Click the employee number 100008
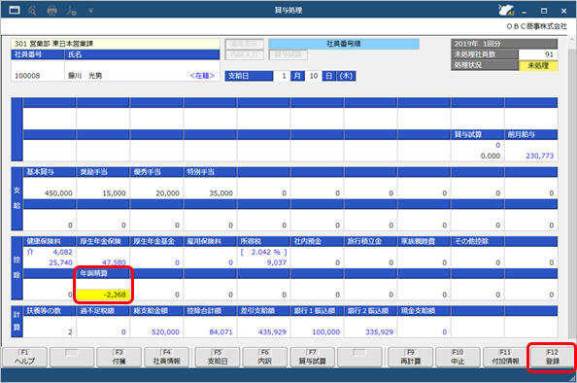 point(27,76)
